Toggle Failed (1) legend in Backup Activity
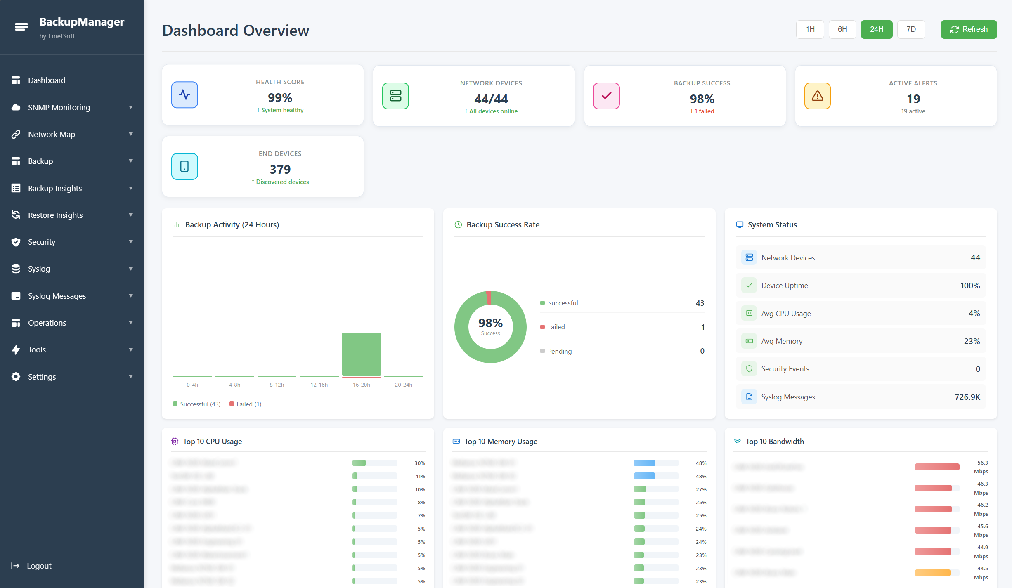Screen dimensions: 1012x588 tap(245, 404)
